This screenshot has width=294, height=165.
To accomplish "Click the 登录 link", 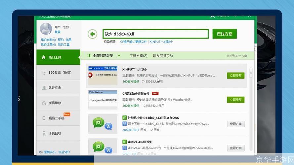I will [x=58, y=32].
